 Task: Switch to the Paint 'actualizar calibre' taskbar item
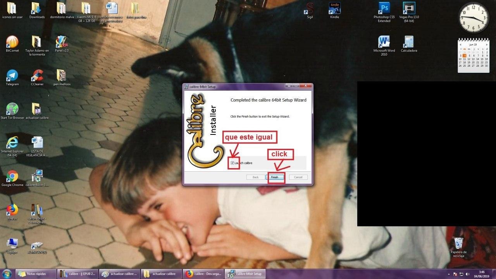[x=119, y=274]
